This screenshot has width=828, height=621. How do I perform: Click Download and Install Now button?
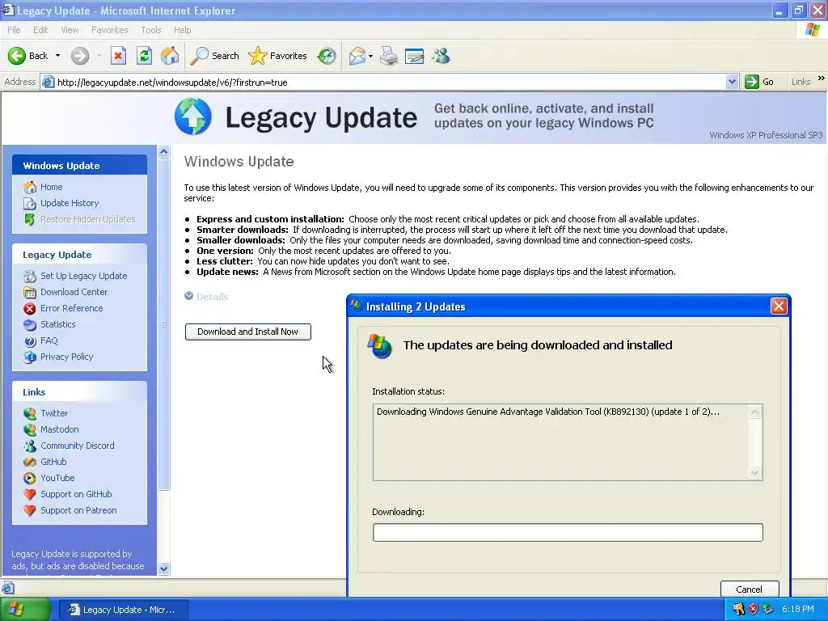pyautogui.click(x=248, y=332)
